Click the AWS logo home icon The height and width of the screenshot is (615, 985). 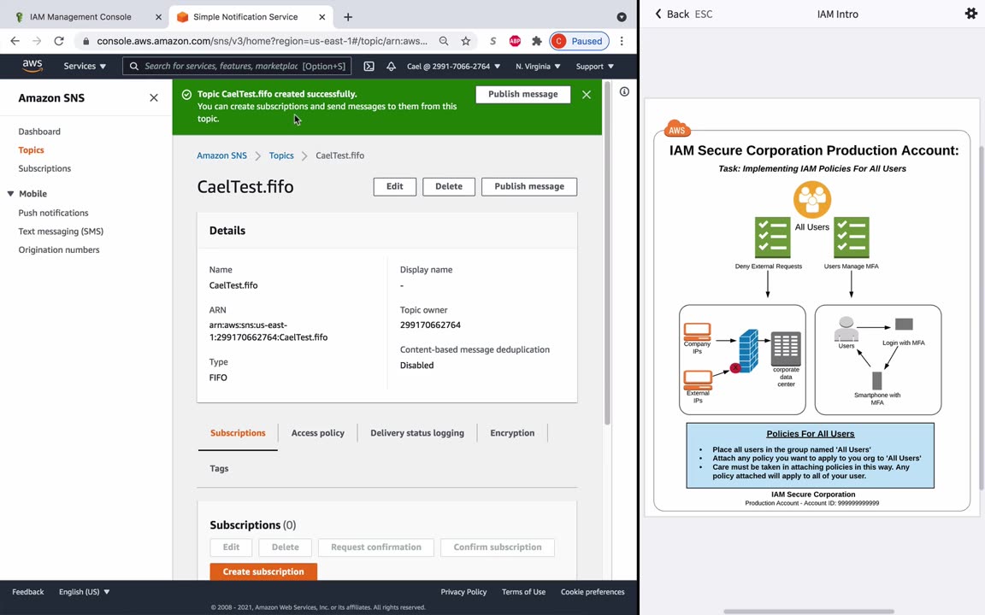pyautogui.click(x=32, y=66)
